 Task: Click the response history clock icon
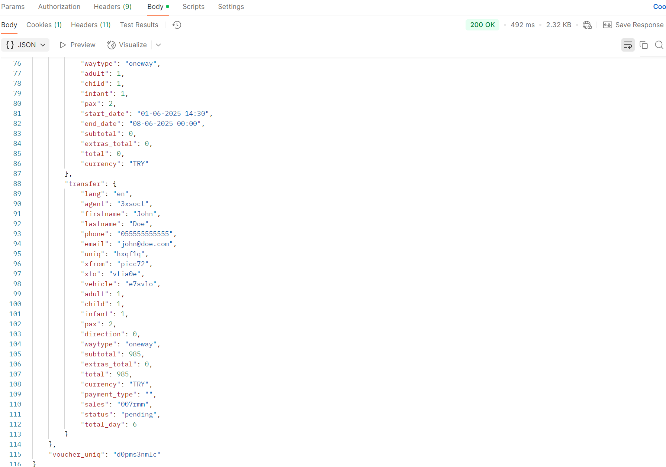[x=177, y=25]
